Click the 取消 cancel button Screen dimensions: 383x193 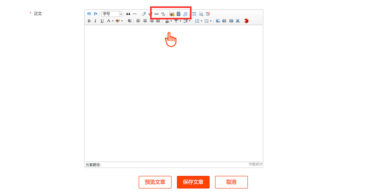tap(231, 182)
